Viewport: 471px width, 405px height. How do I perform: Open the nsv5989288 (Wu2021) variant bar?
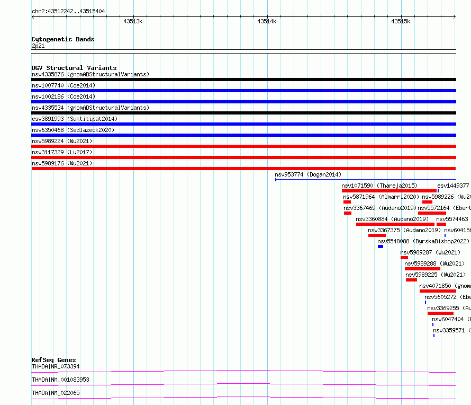[422, 269]
